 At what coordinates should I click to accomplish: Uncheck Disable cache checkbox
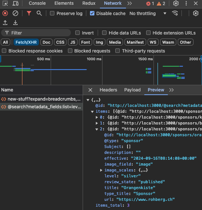[92, 13]
